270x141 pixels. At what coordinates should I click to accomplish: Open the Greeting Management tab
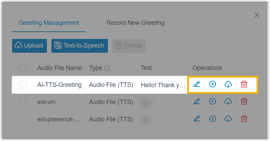[x=49, y=23]
